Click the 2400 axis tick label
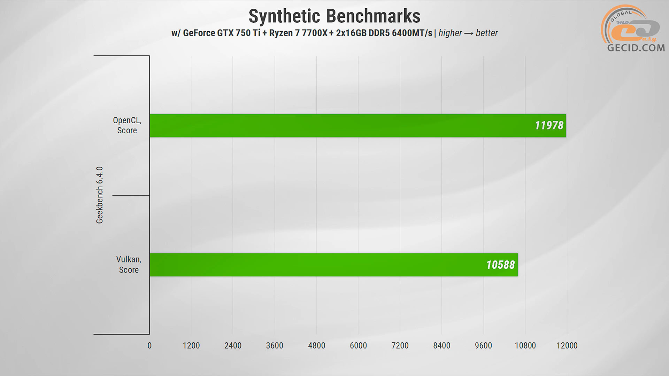The image size is (669, 376). point(233,346)
